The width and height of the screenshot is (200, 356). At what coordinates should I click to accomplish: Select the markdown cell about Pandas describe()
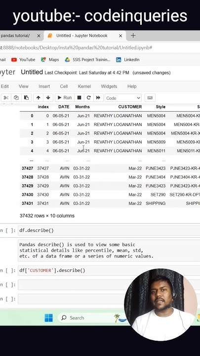[x=109, y=250]
